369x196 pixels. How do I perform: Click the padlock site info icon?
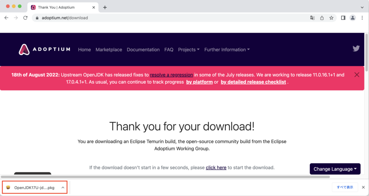37,18
